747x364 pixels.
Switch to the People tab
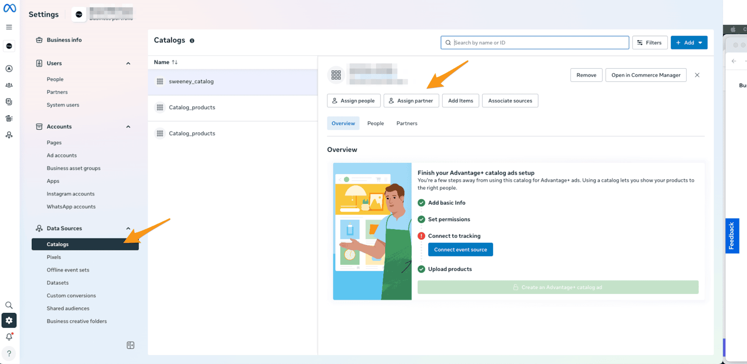pyautogui.click(x=375, y=124)
